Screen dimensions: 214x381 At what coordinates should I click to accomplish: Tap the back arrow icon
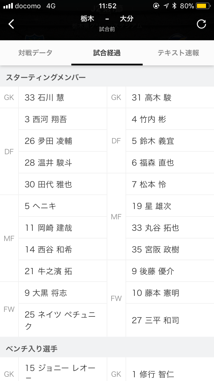tap(11, 24)
